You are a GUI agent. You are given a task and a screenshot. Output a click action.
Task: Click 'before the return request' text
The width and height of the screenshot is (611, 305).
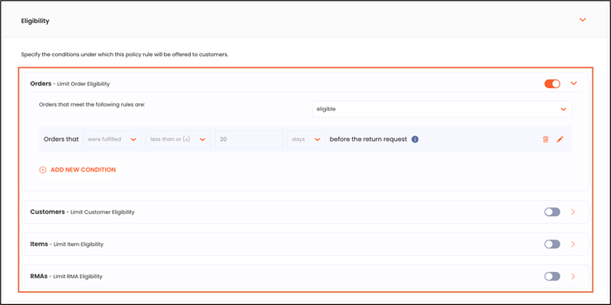pyautogui.click(x=368, y=139)
